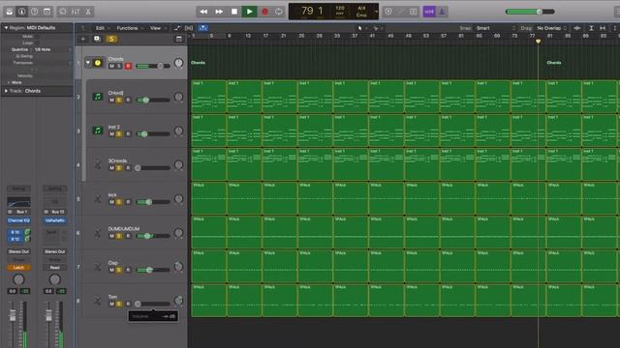This screenshot has height=348, width=620.
Task: Open the Editors scissors icon
Action: pyautogui.click(x=88, y=12)
